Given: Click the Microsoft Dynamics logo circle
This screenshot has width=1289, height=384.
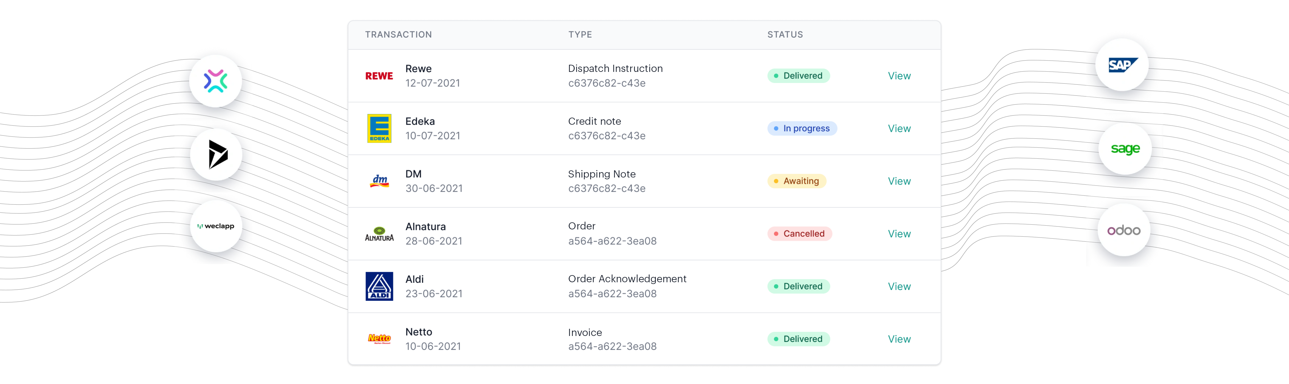Looking at the screenshot, I should [216, 155].
